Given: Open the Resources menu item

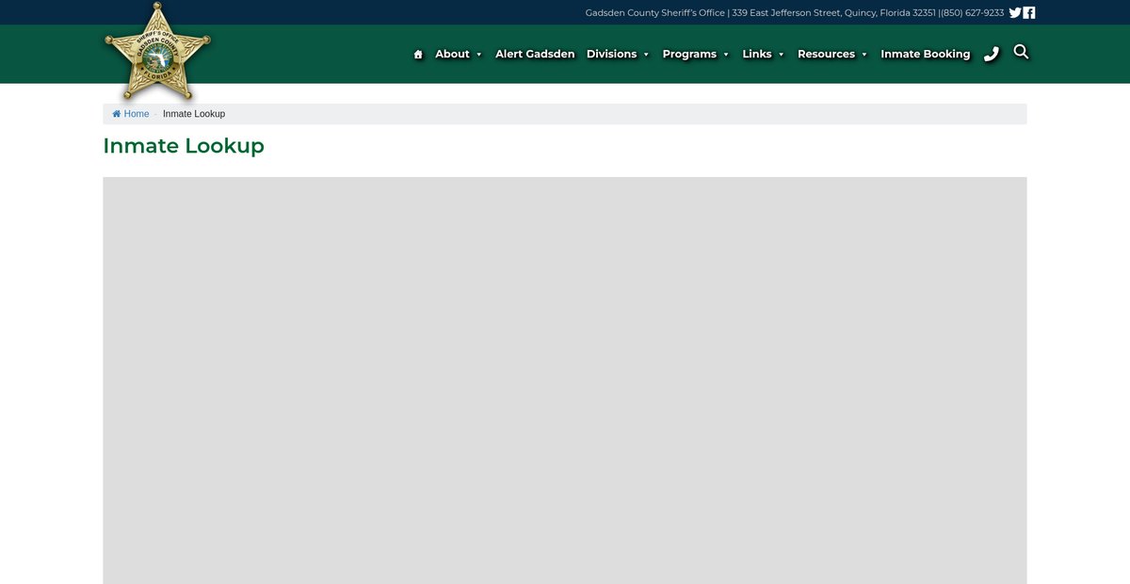Looking at the screenshot, I should point(826,55).
